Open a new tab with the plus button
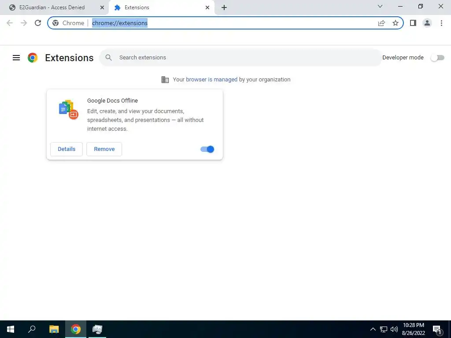 pos(224,7)
